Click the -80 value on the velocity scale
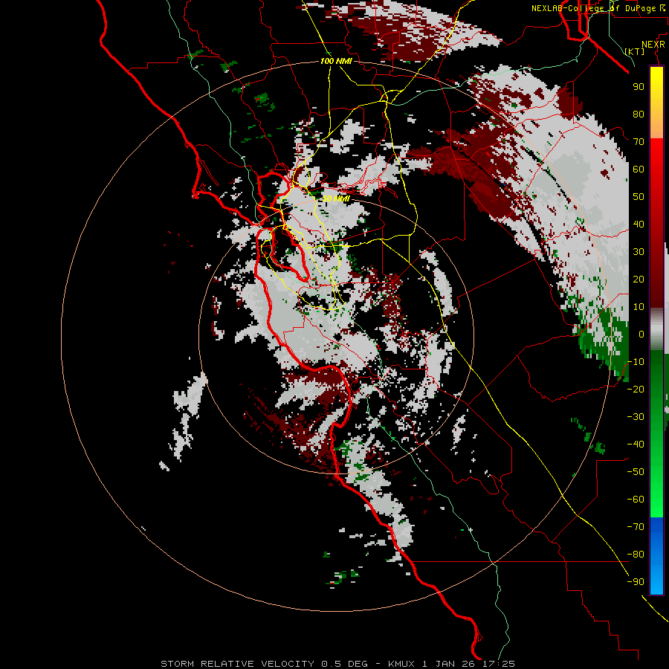Screen dimensions: 669x669 point(636,555)
